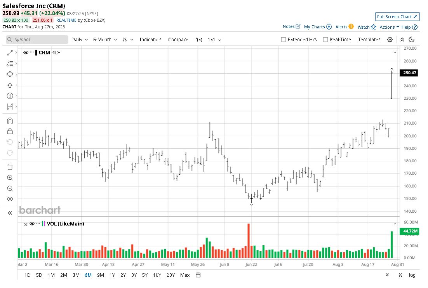
Task: Select the 5Y range
Action: pos(144,275)
